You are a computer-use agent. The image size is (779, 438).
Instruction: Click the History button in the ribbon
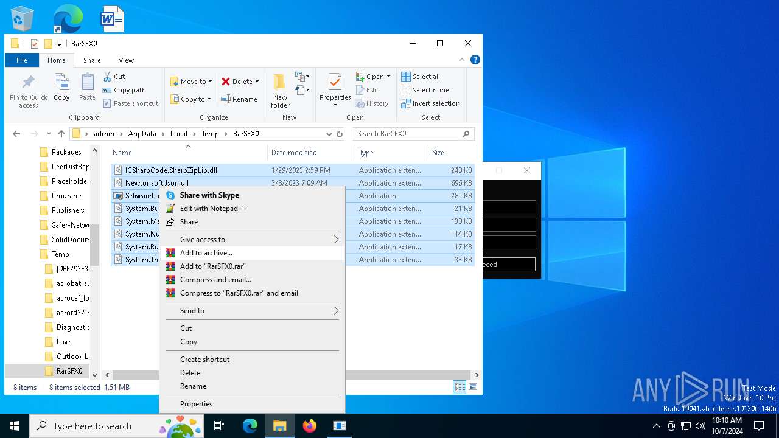click(372, 103)
